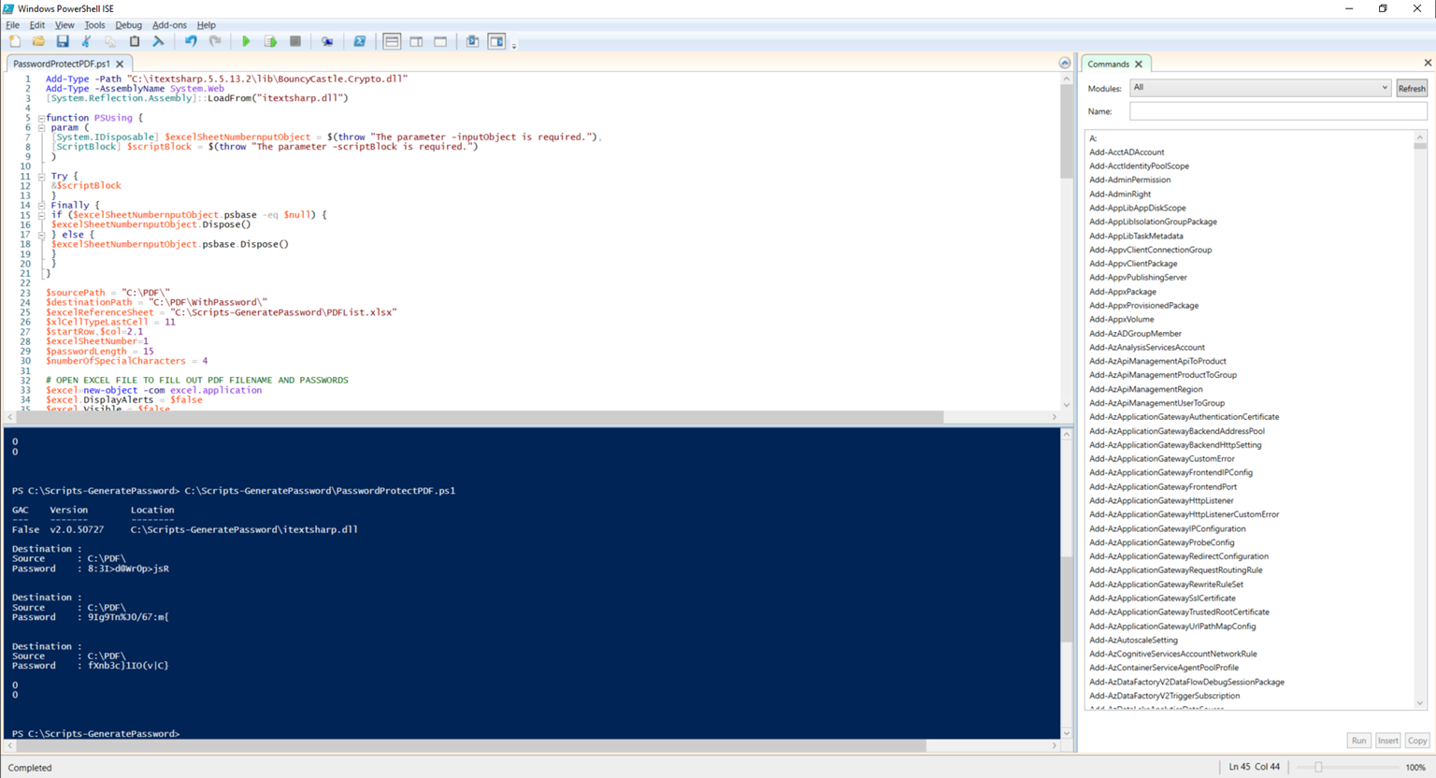This screenshot has width=1436, height=778.
Task: Collapse the function PSUsing block at line 5
Action: click(x=41, y=118)
